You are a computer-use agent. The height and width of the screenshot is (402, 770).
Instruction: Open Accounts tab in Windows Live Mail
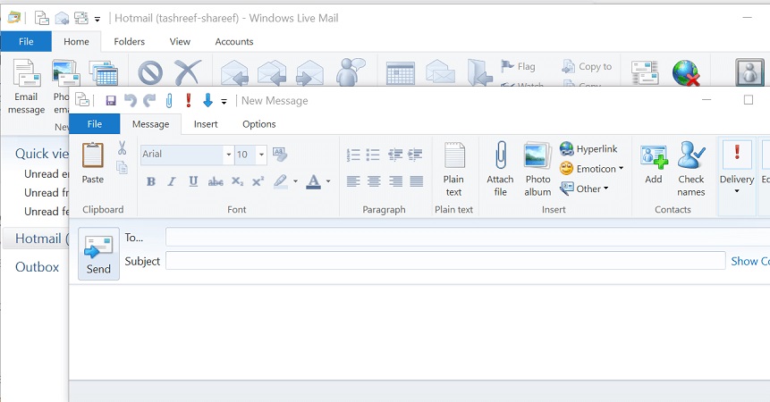[233, 42]
